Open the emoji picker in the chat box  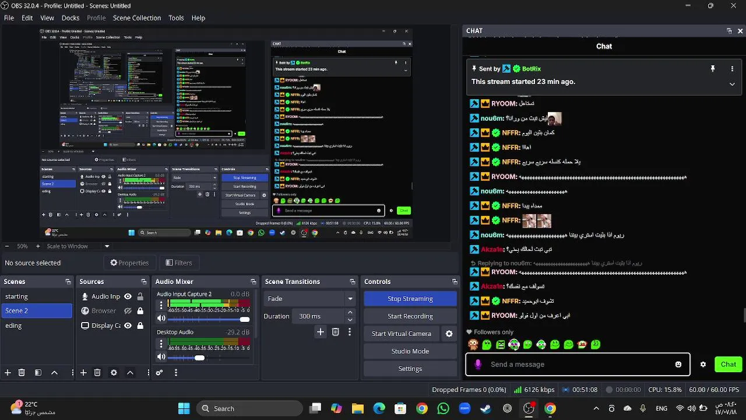tap(678, 365)
